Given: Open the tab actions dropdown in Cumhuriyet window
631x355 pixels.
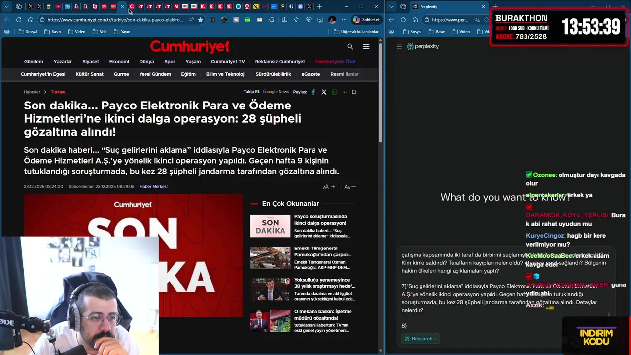Looking at the screenshot, I should pos(7,6).
